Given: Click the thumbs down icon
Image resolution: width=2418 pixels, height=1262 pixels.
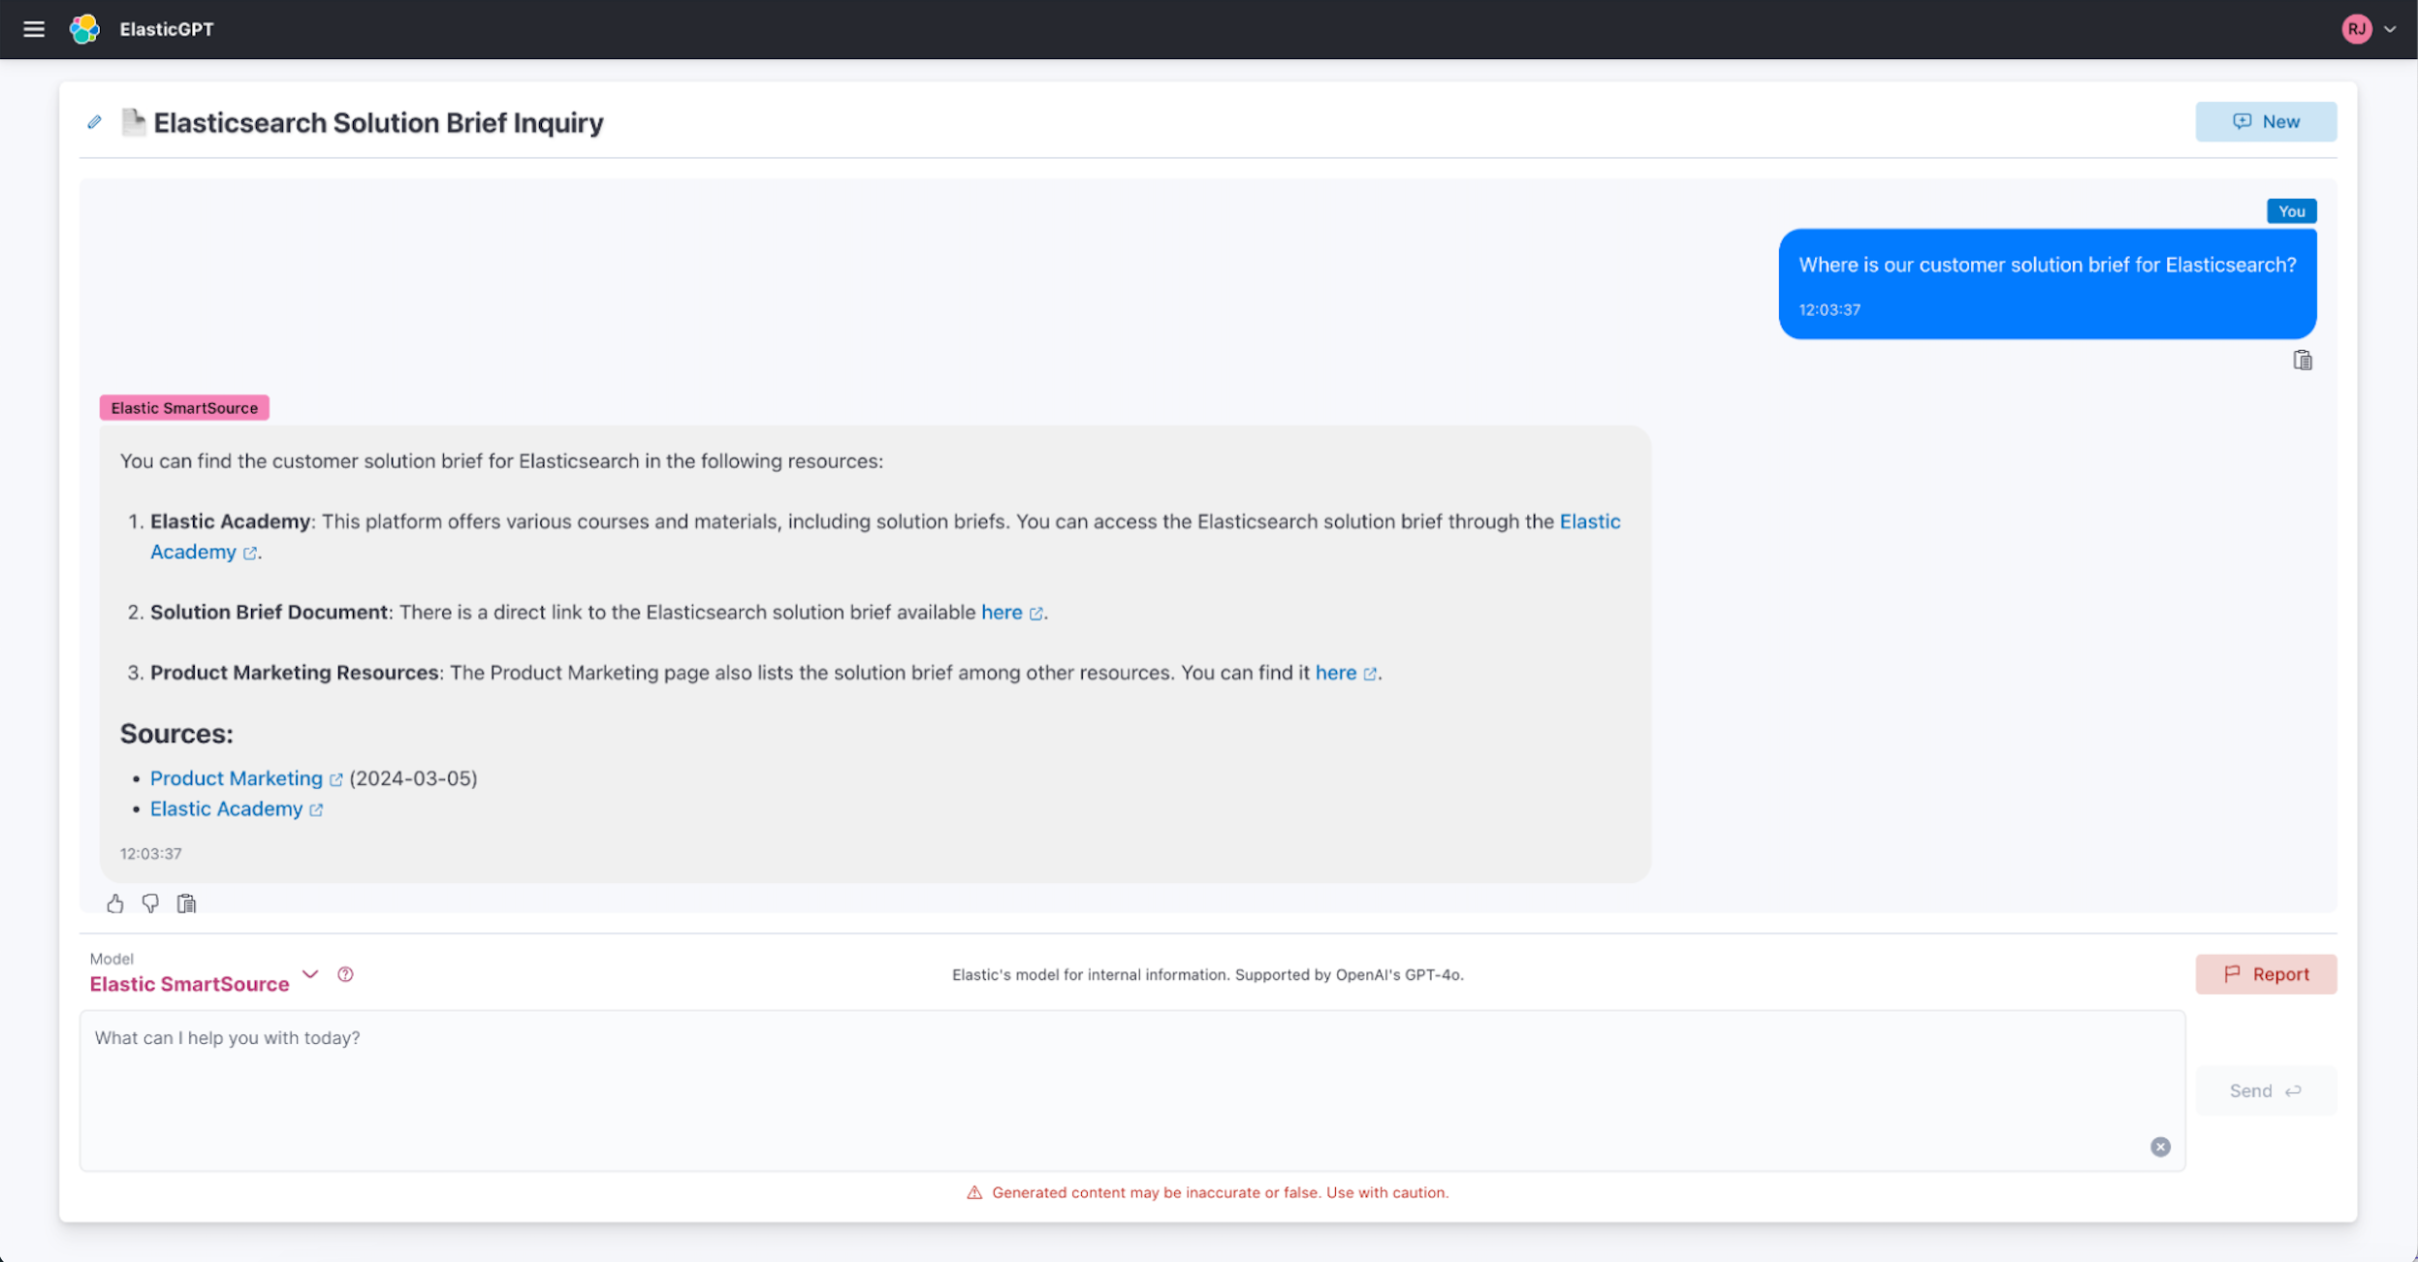Looking at the screenshot, I should pos(148,903).
